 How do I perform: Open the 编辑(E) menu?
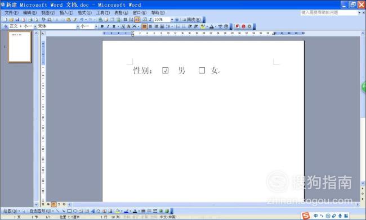[30, 12]
